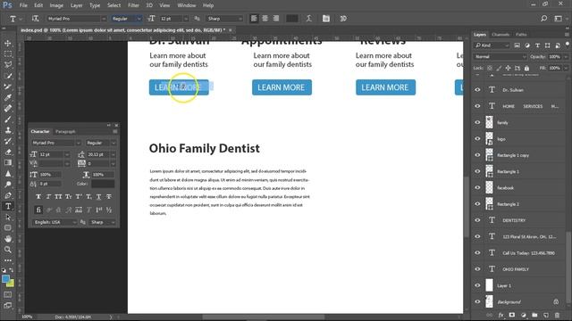Switch to the Paragraph tab

[x=65, y=131]
